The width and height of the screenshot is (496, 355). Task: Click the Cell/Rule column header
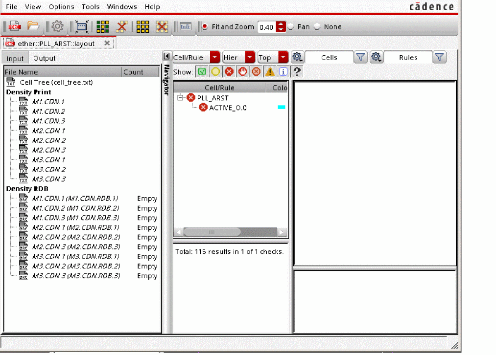[219, 88]
